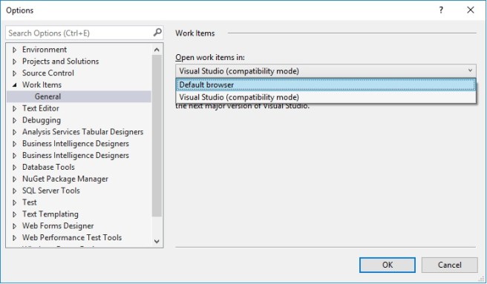Expand the Web Forms Designer node

(14, 226)
